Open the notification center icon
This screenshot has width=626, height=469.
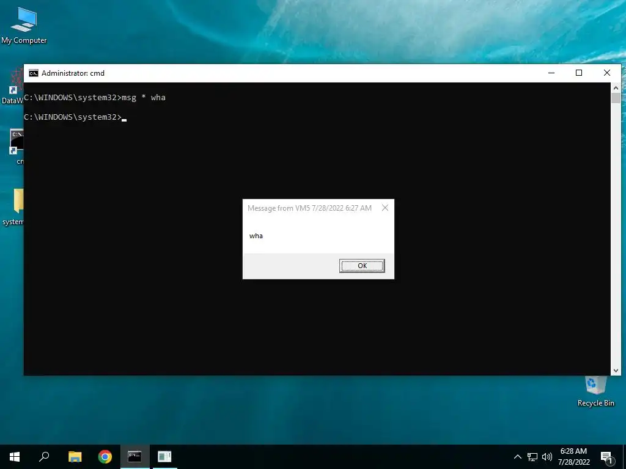click(606, 457)
